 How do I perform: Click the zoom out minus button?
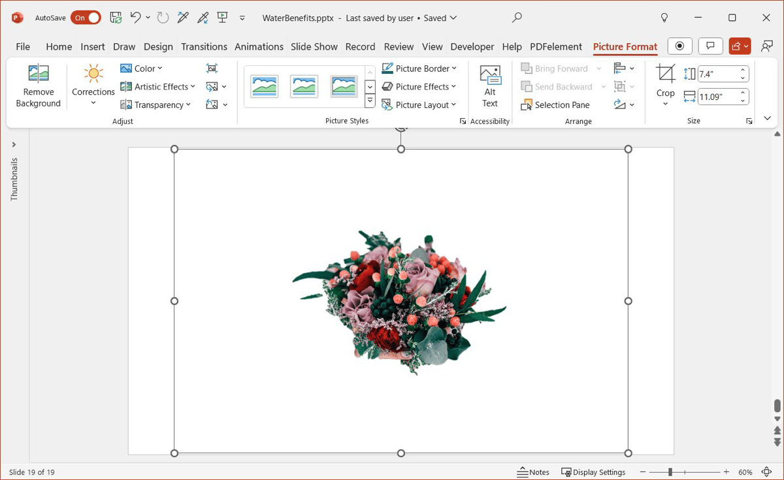point(643,472)
